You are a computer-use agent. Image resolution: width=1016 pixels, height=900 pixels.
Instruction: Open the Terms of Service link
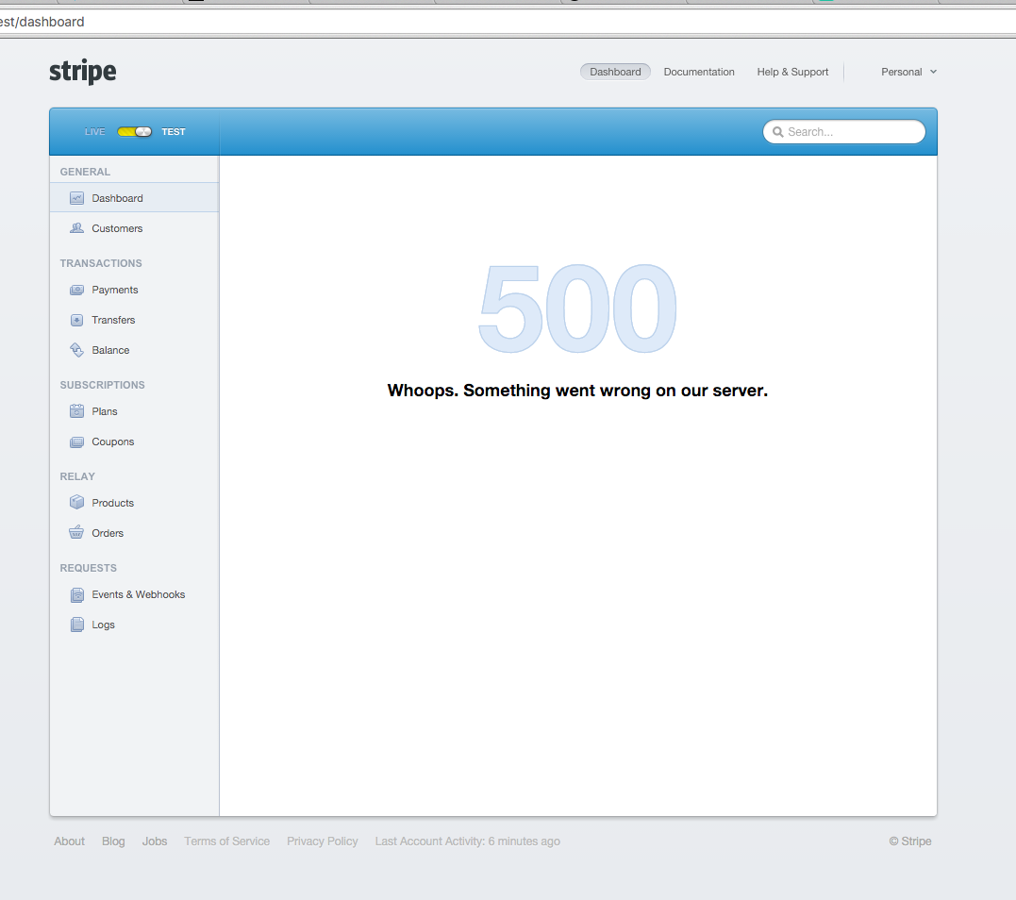(x=226, y=841)
